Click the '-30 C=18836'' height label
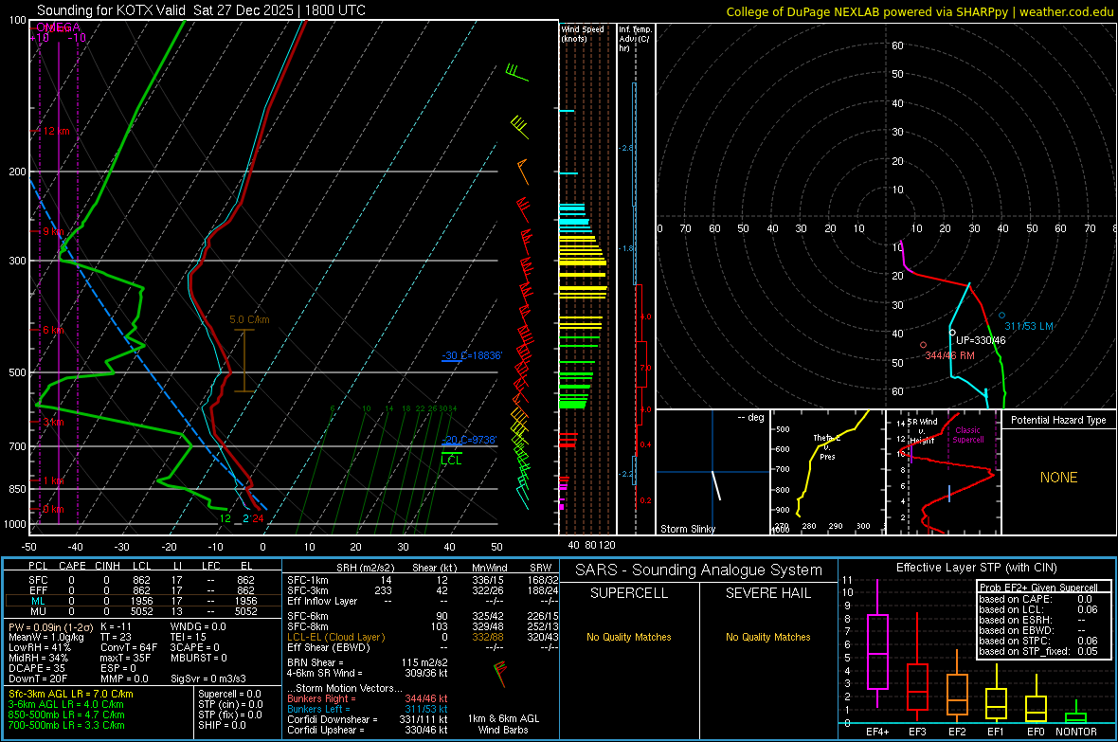Image resolution: width=1118 pixels, height=742 pixels. 472,355
